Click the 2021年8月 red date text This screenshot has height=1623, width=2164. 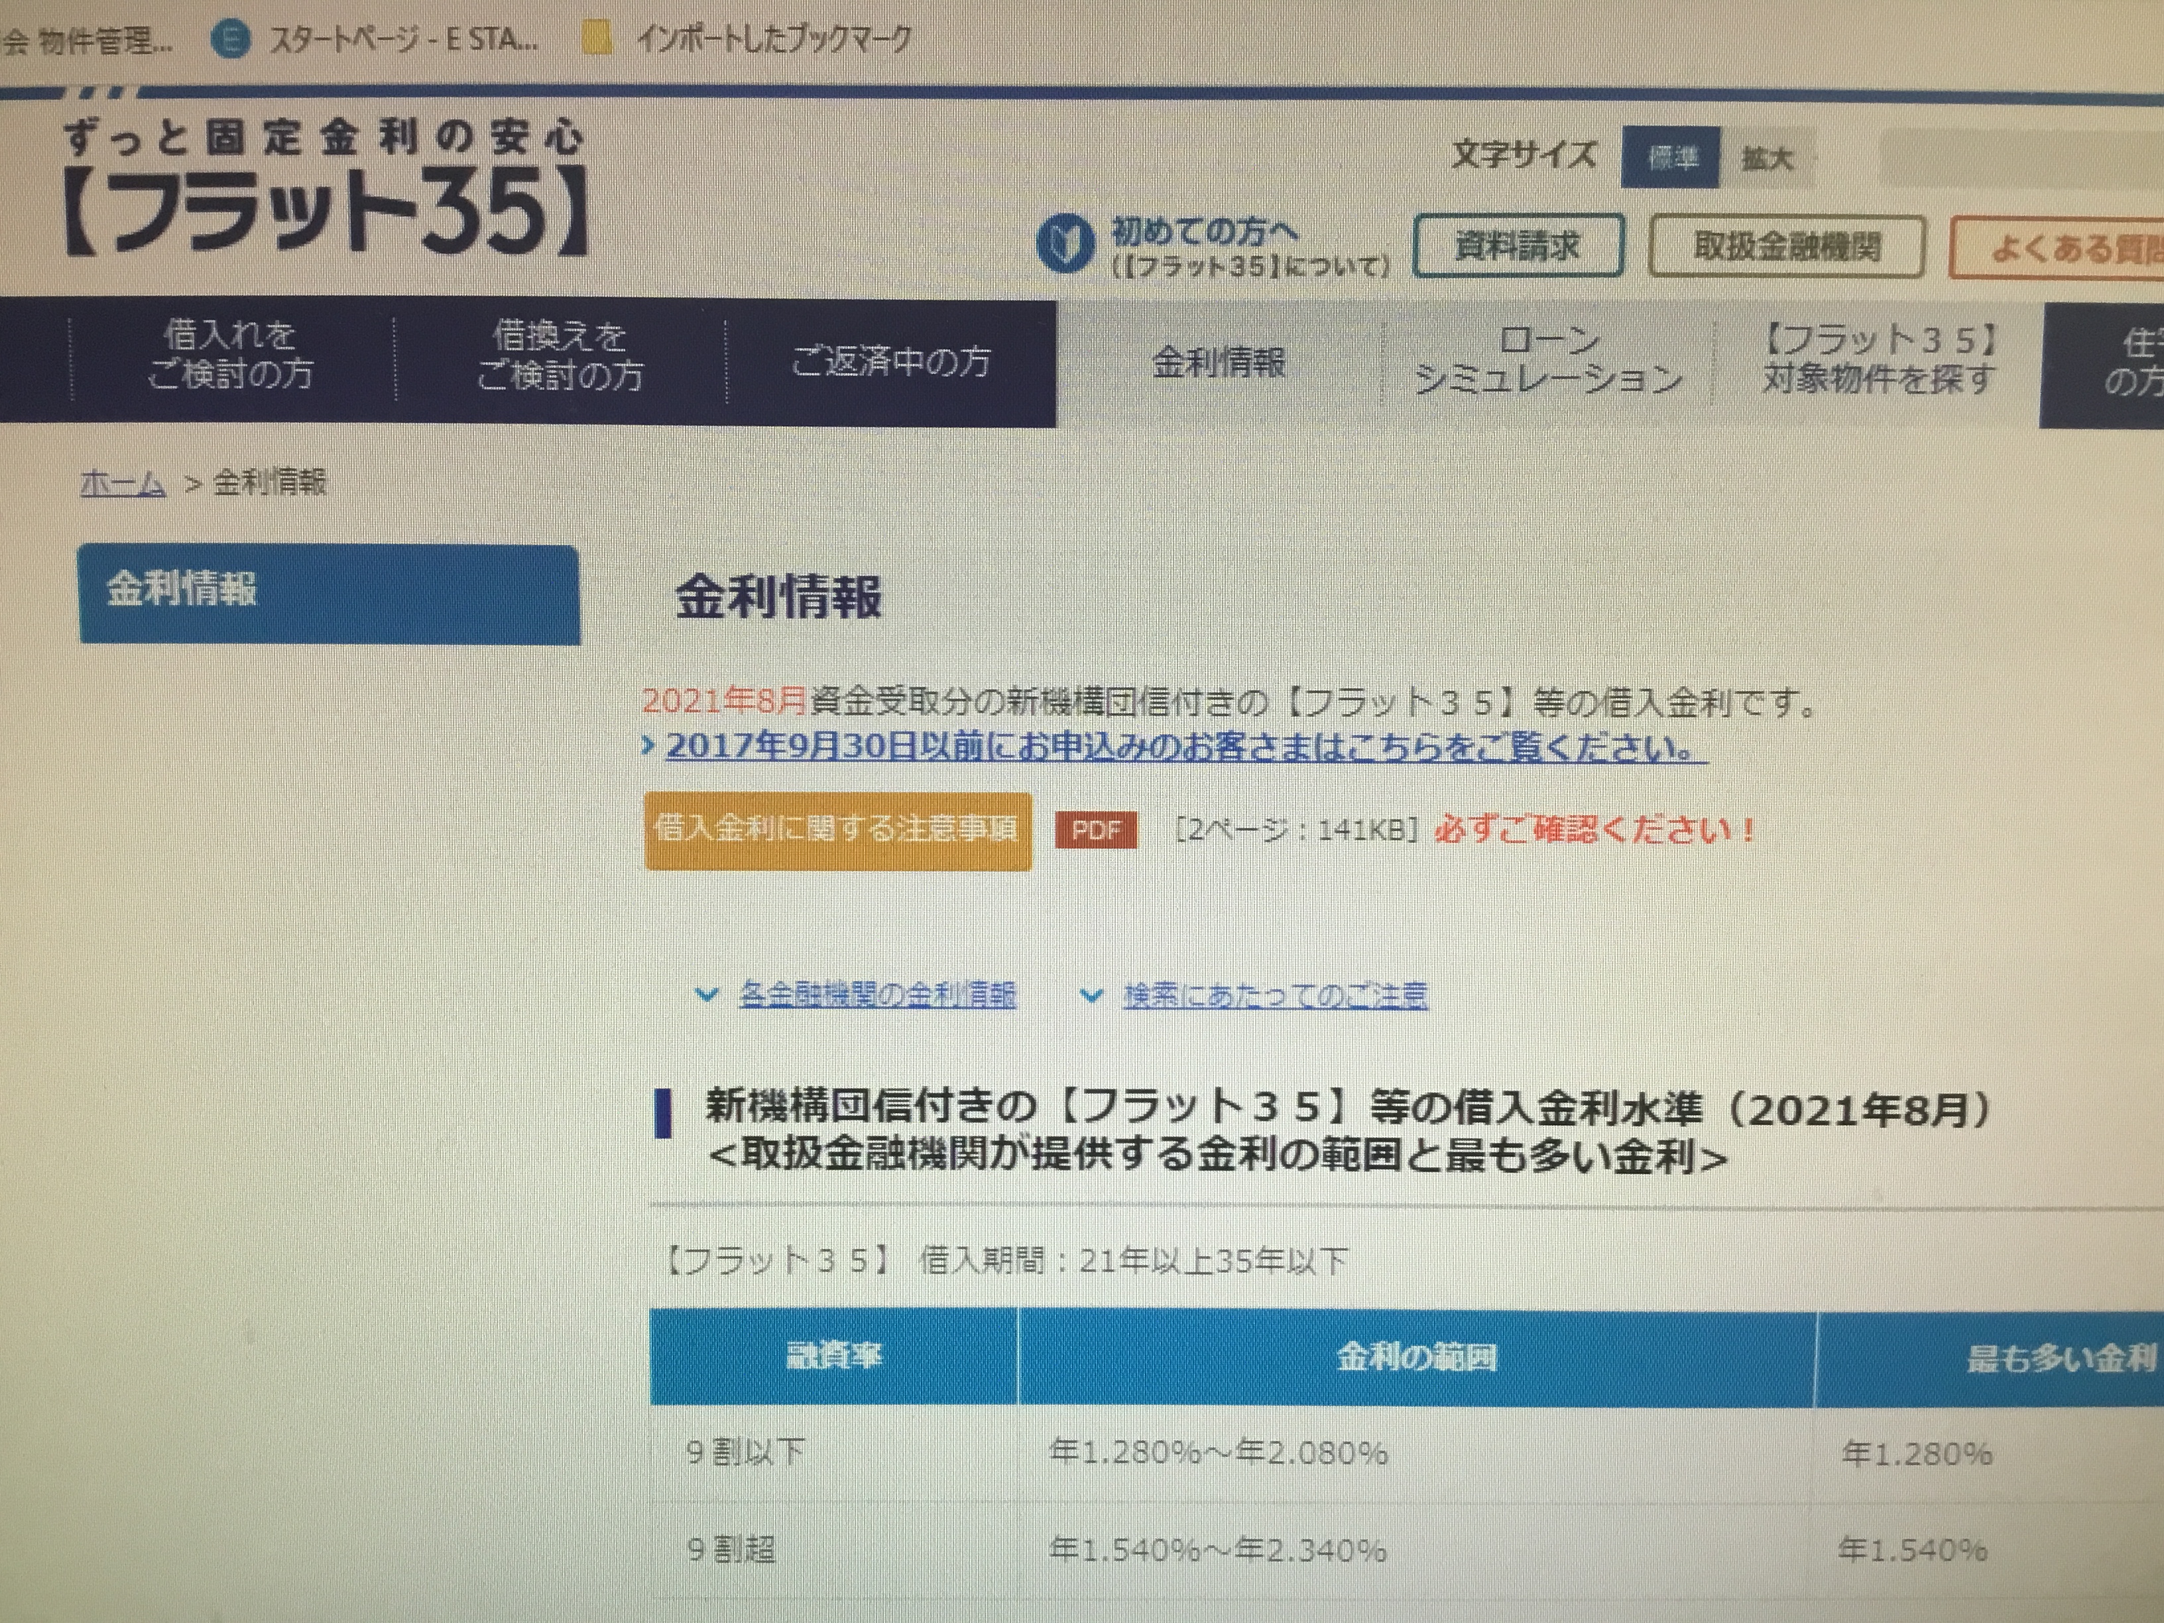point(724,701)
